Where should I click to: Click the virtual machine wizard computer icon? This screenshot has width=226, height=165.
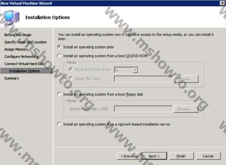click(11, 17)
